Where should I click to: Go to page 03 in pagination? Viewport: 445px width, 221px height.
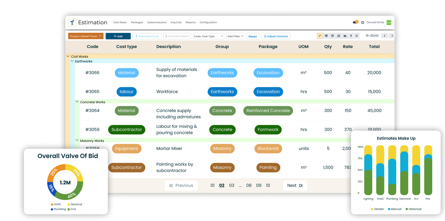(231, 186)
